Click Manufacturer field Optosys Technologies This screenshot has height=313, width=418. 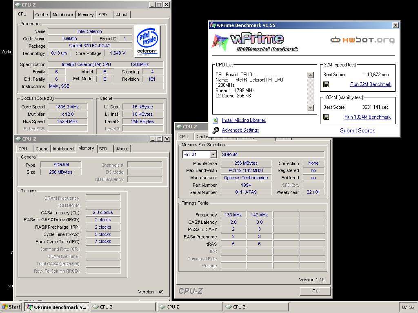[x=246, y=178]
